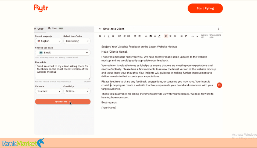Click the Start Ryting button
The image size is (257, 148).
(205, 8)
